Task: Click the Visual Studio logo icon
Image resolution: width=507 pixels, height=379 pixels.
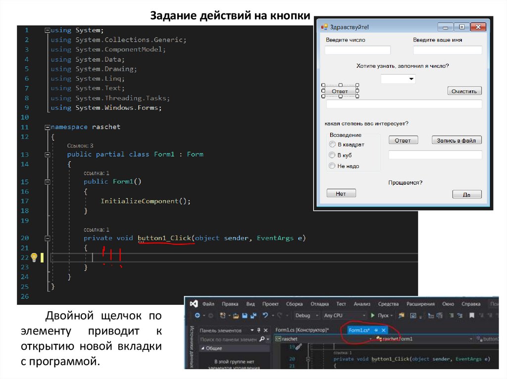Action: pyautogui.click(x=194, y=304)
